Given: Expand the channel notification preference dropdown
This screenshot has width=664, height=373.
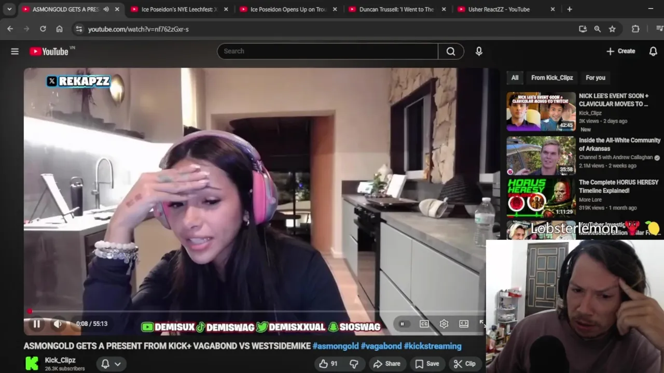Looking at the screenshot, I should click(112, 364).
